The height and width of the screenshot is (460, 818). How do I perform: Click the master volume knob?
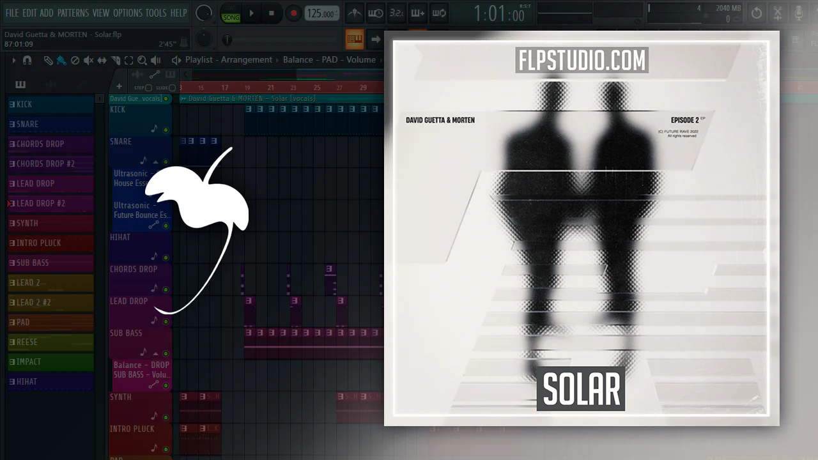(x=204, y=13)
